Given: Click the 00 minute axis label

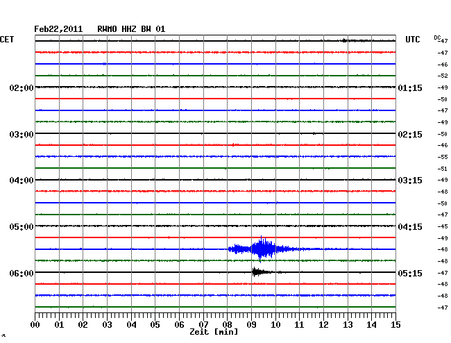Looking at the screenshot, I should 35,324.
